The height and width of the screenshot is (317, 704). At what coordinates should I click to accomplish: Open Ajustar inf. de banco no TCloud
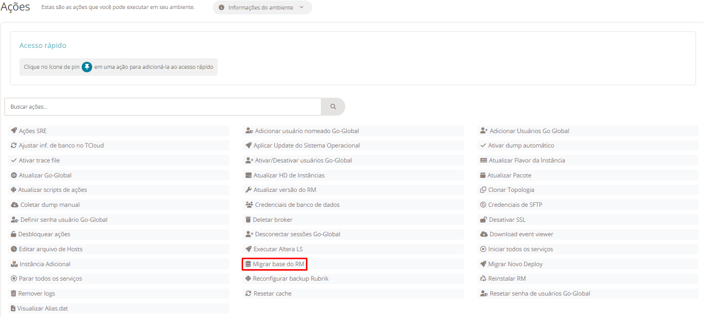(119, 146)
